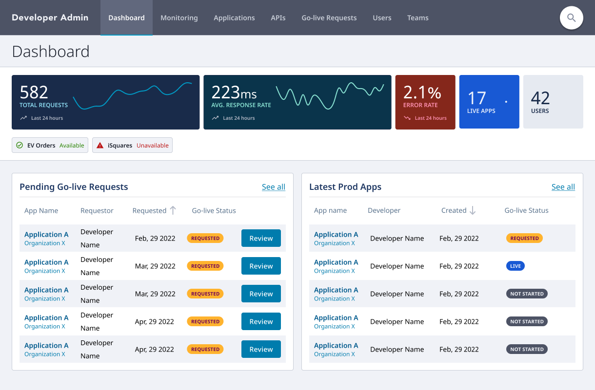This screenshot has width=595, height=390.
Task: Open Application A in first Latest Prod Apps row
Action: (x=336, y=234)
